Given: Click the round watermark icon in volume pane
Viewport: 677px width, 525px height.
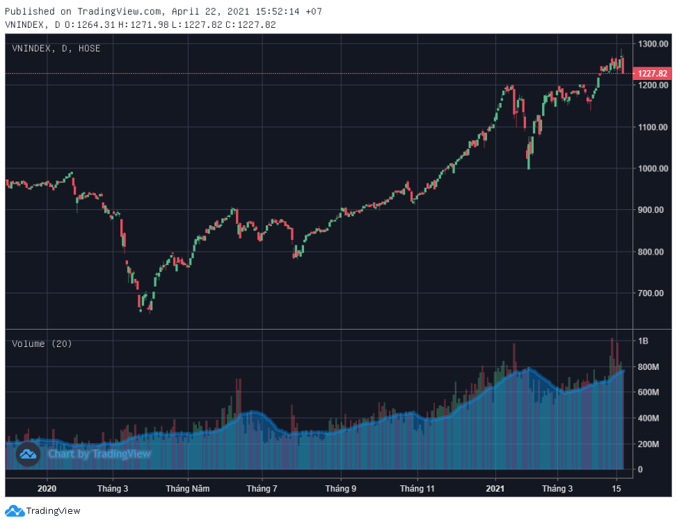Looking at the screenshot, I should [27, 454].
